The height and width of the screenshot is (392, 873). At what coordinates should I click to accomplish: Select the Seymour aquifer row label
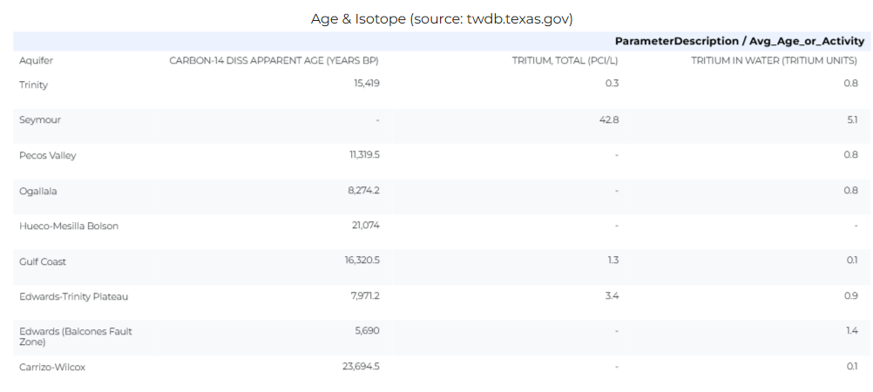(x=40, y=119)
